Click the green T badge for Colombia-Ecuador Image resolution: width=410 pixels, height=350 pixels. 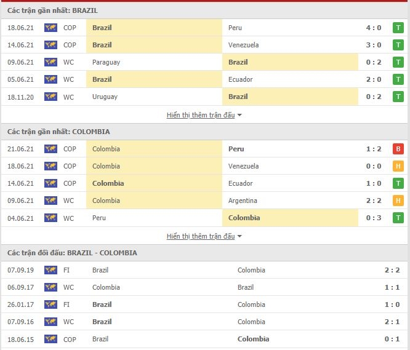pos(398,183)
